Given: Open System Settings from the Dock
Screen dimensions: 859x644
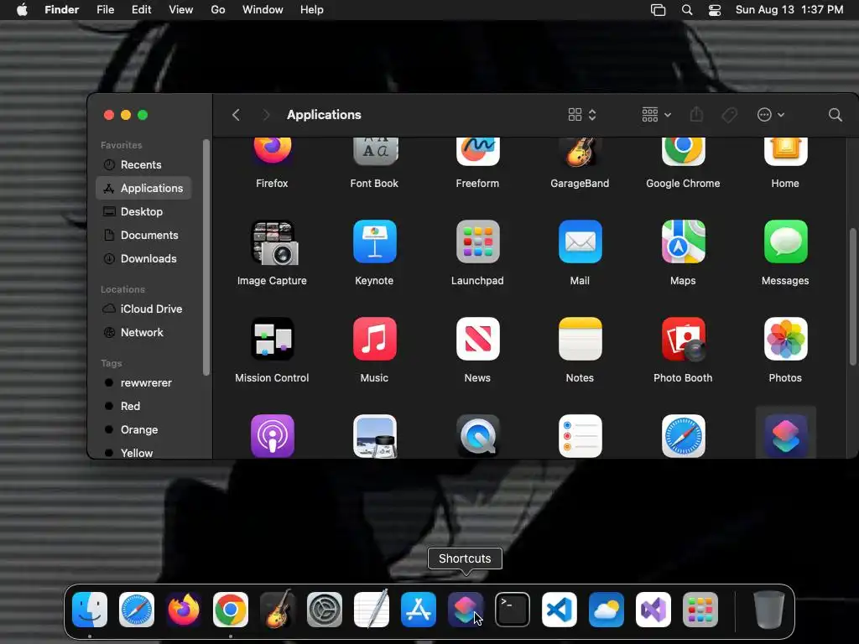Looking at the screenshot, I should [x=325, y=609].
